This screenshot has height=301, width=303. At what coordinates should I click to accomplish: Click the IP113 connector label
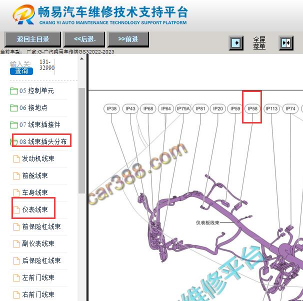tap(271, 108)
